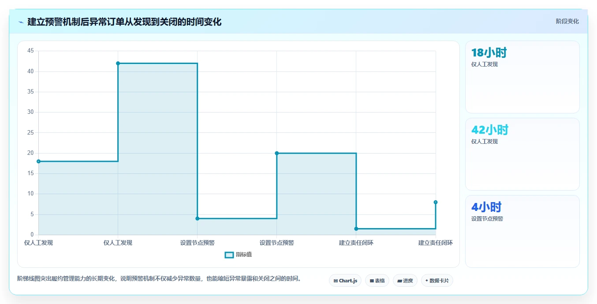Click the 表格 tag chip
Viewport: 597px width, 304px height.
point(377,281)
